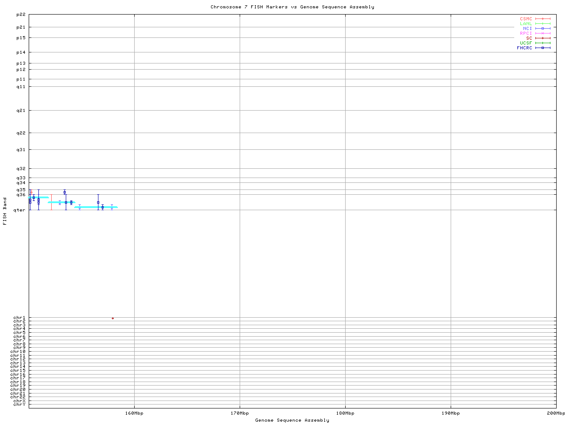Click the p22 y-axis band label
The height and width of the screenshot is (423, 565).
[21, 15]
